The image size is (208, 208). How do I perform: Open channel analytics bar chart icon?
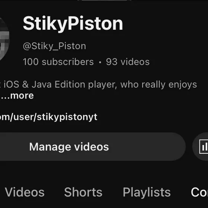204,147
